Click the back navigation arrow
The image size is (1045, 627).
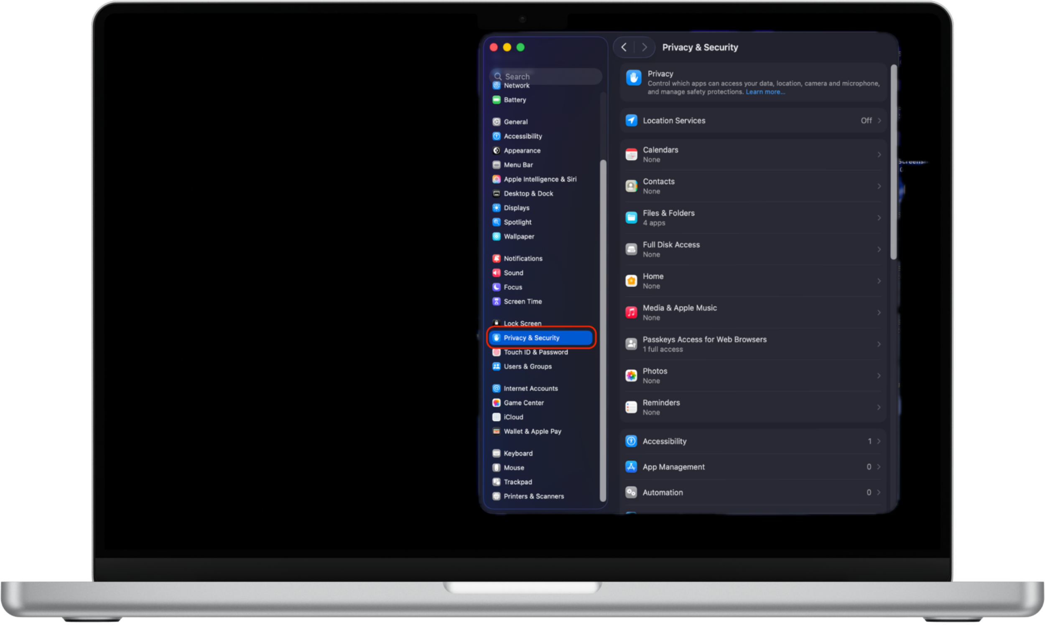(624, 47)
